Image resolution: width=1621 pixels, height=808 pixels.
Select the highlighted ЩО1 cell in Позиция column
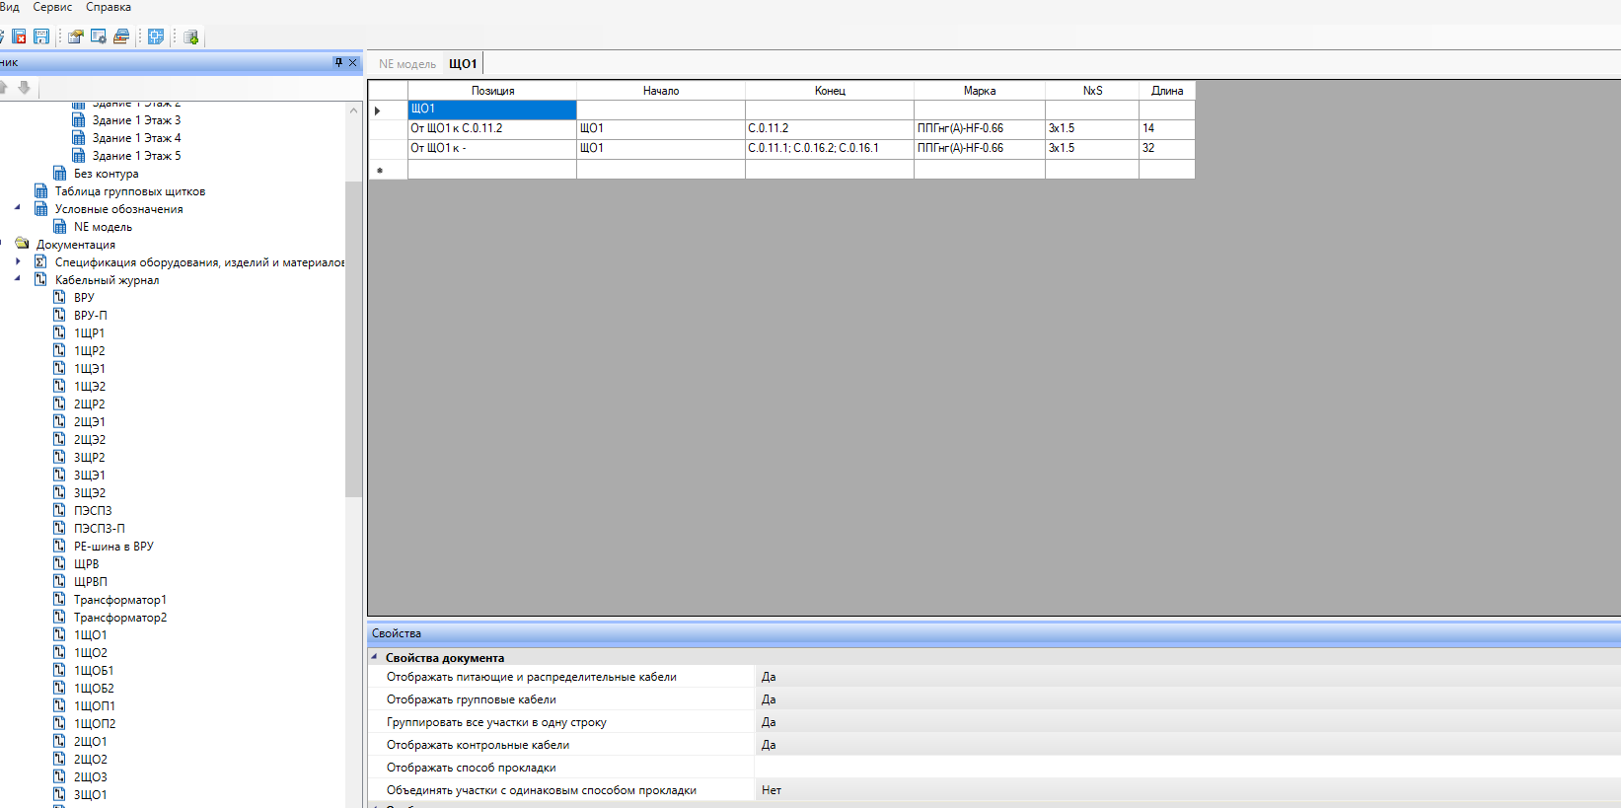click(492, 110)
